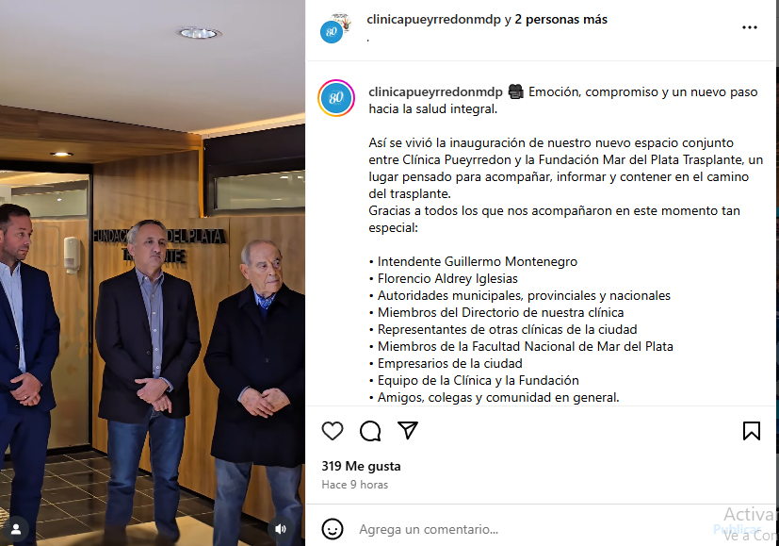This screenshot has width=779, height=546.
Task: Open clinicapueyrredonmdp profile from header username
Action: coord(433,20)
